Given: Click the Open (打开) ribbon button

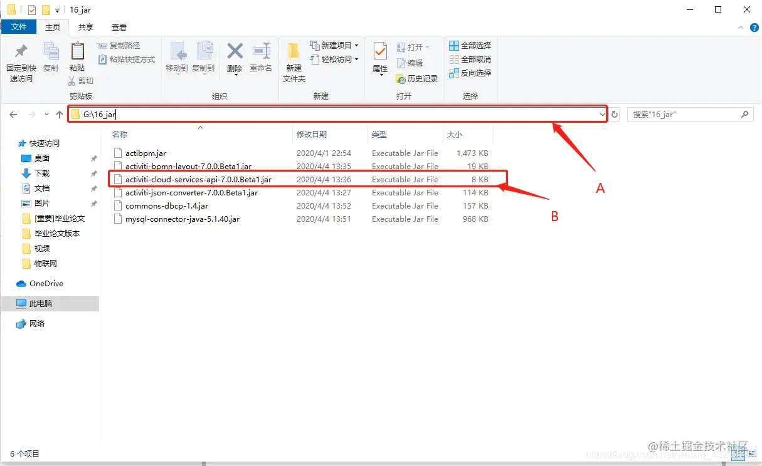Looking at the screenshot, I should point(413,47).
